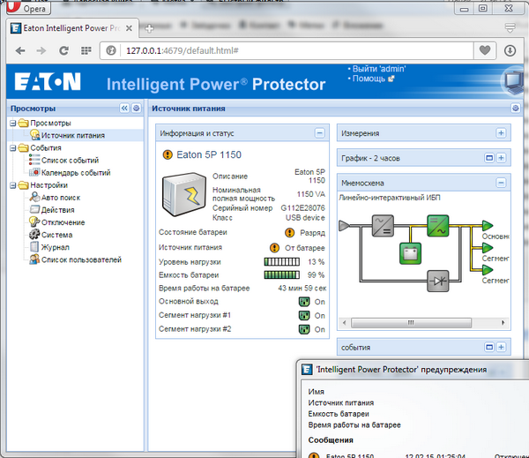529x458 pixels.
Task: Click the От батарее warning icon
Action: point(274,248)
